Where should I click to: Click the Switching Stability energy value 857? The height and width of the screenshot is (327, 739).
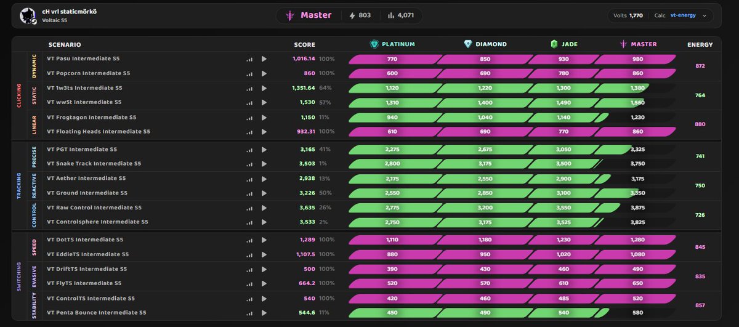pyautogui.click(x=700, y=305)
